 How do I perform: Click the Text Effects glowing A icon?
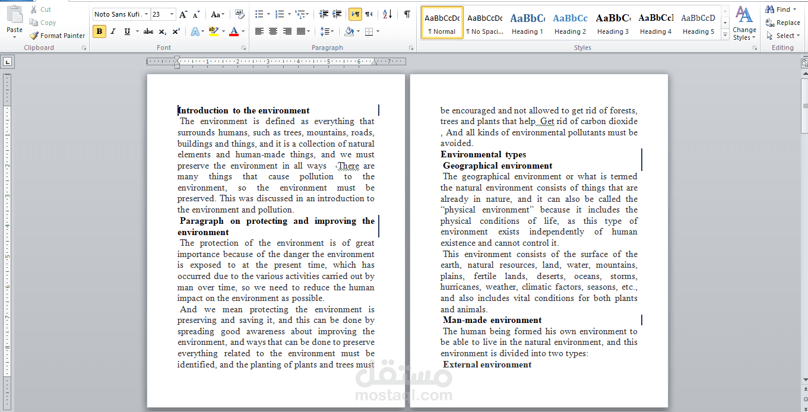195,31
